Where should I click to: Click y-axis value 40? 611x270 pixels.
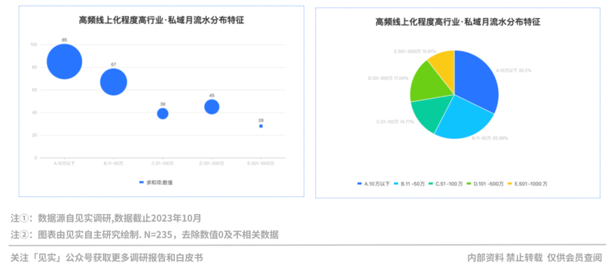(x=35, y=113)
